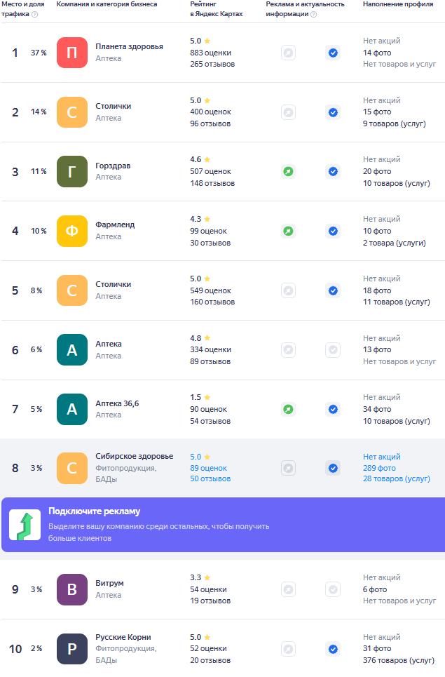Click the Русские Корни company name

click(123, 638)
